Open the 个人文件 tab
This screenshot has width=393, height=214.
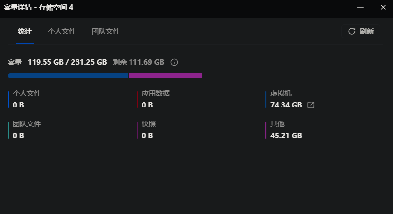tap(62, 31)
